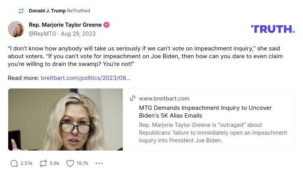The height and width of the screenshot is (175, 303).
Task: Open the breitbart.com Read more link
Action: [x=85, y=78]
